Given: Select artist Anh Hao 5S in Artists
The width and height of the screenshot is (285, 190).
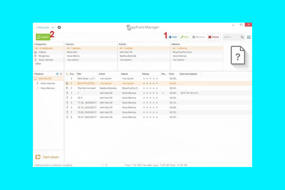Looking at the screenshot, I should click(144, 52).
